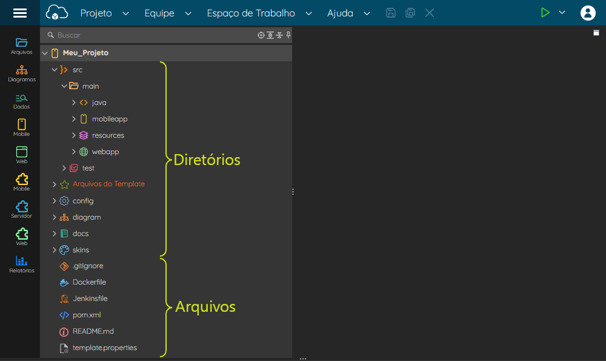Open the run options dropdown arrow

point(562,13)
